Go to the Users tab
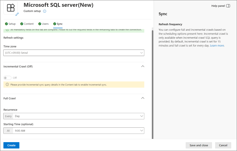 [43, 24]
